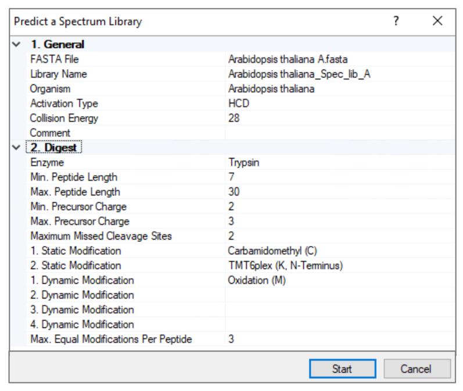Collapse the 1. General section
This screenshot has width=463, height=391.
point(16,45)
